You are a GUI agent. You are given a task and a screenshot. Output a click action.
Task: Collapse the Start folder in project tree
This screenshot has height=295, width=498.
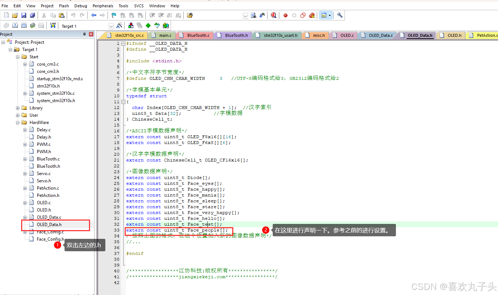(17, 57)
